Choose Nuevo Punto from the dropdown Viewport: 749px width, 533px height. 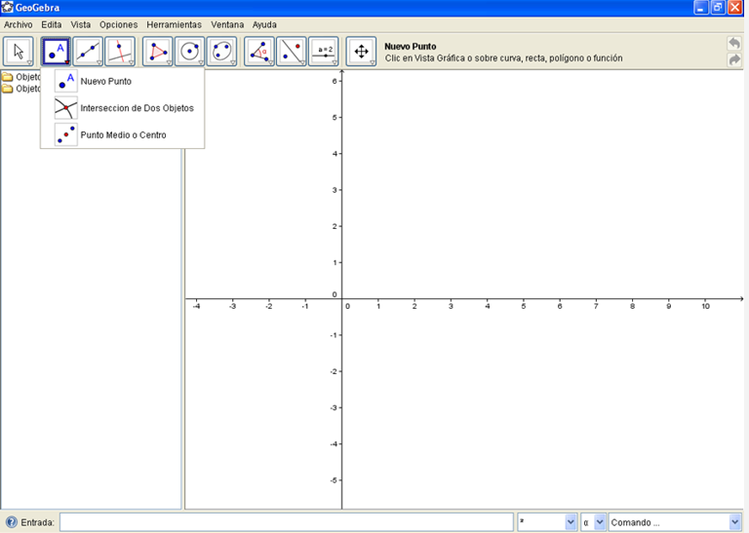click(x=105, y=81)
